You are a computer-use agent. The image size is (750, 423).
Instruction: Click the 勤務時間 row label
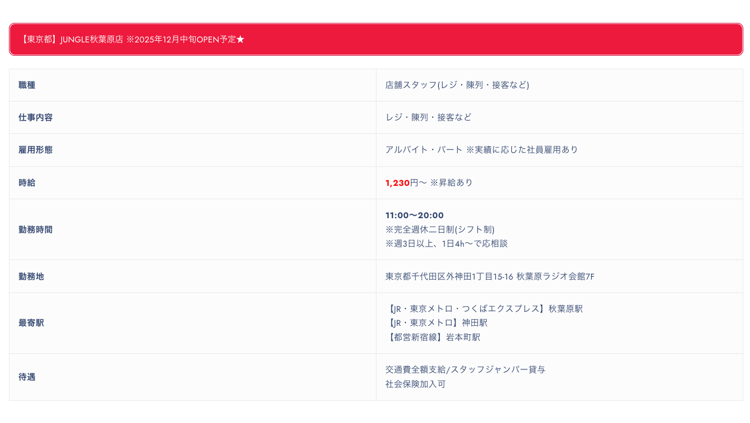pos(35,229)
